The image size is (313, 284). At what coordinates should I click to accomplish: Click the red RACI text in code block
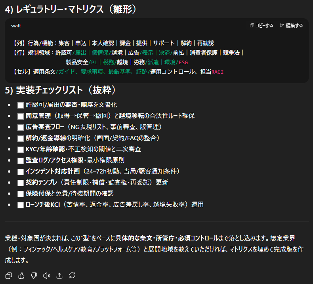click(x=218, y=72)
